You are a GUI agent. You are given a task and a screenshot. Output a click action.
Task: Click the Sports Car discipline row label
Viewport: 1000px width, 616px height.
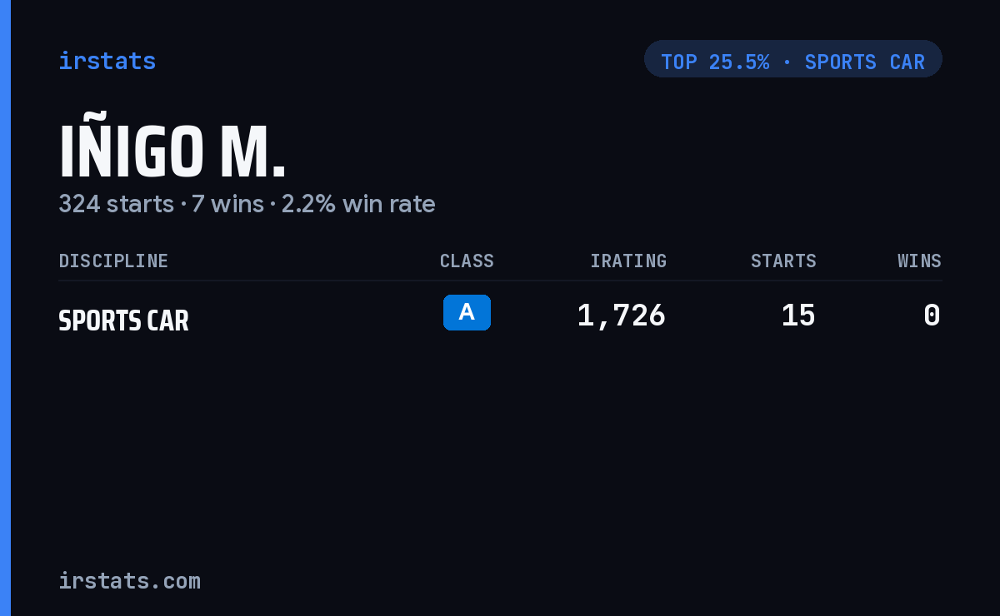coord(123,320)
